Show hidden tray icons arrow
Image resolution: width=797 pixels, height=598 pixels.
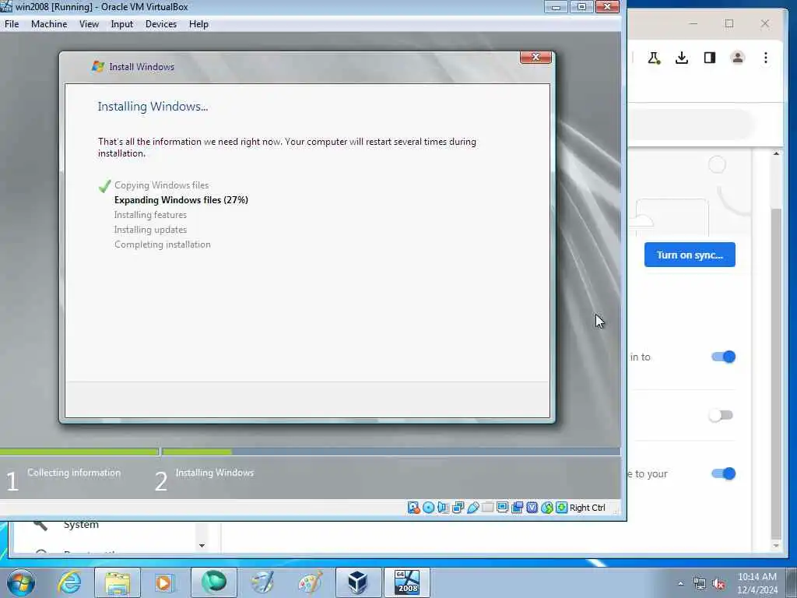(680, 584)
